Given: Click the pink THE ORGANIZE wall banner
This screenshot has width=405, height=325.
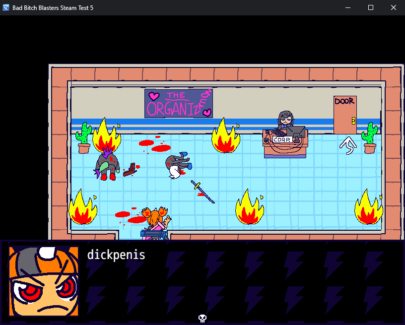Looking at the screenshot, I should click(x=179, y=103).
